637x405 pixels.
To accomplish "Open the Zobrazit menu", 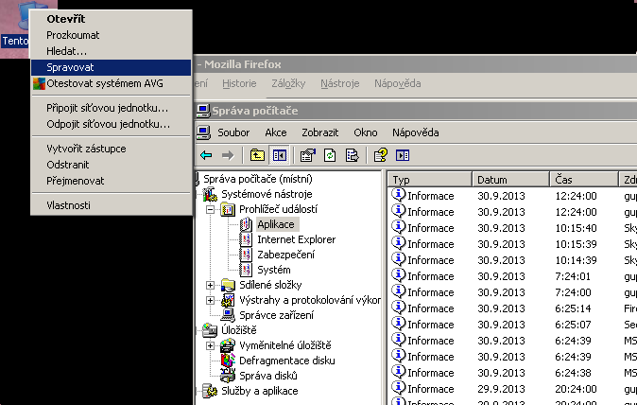I will tap(319, 132).
